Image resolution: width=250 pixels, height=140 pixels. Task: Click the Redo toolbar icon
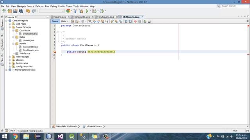click(34, 11)
